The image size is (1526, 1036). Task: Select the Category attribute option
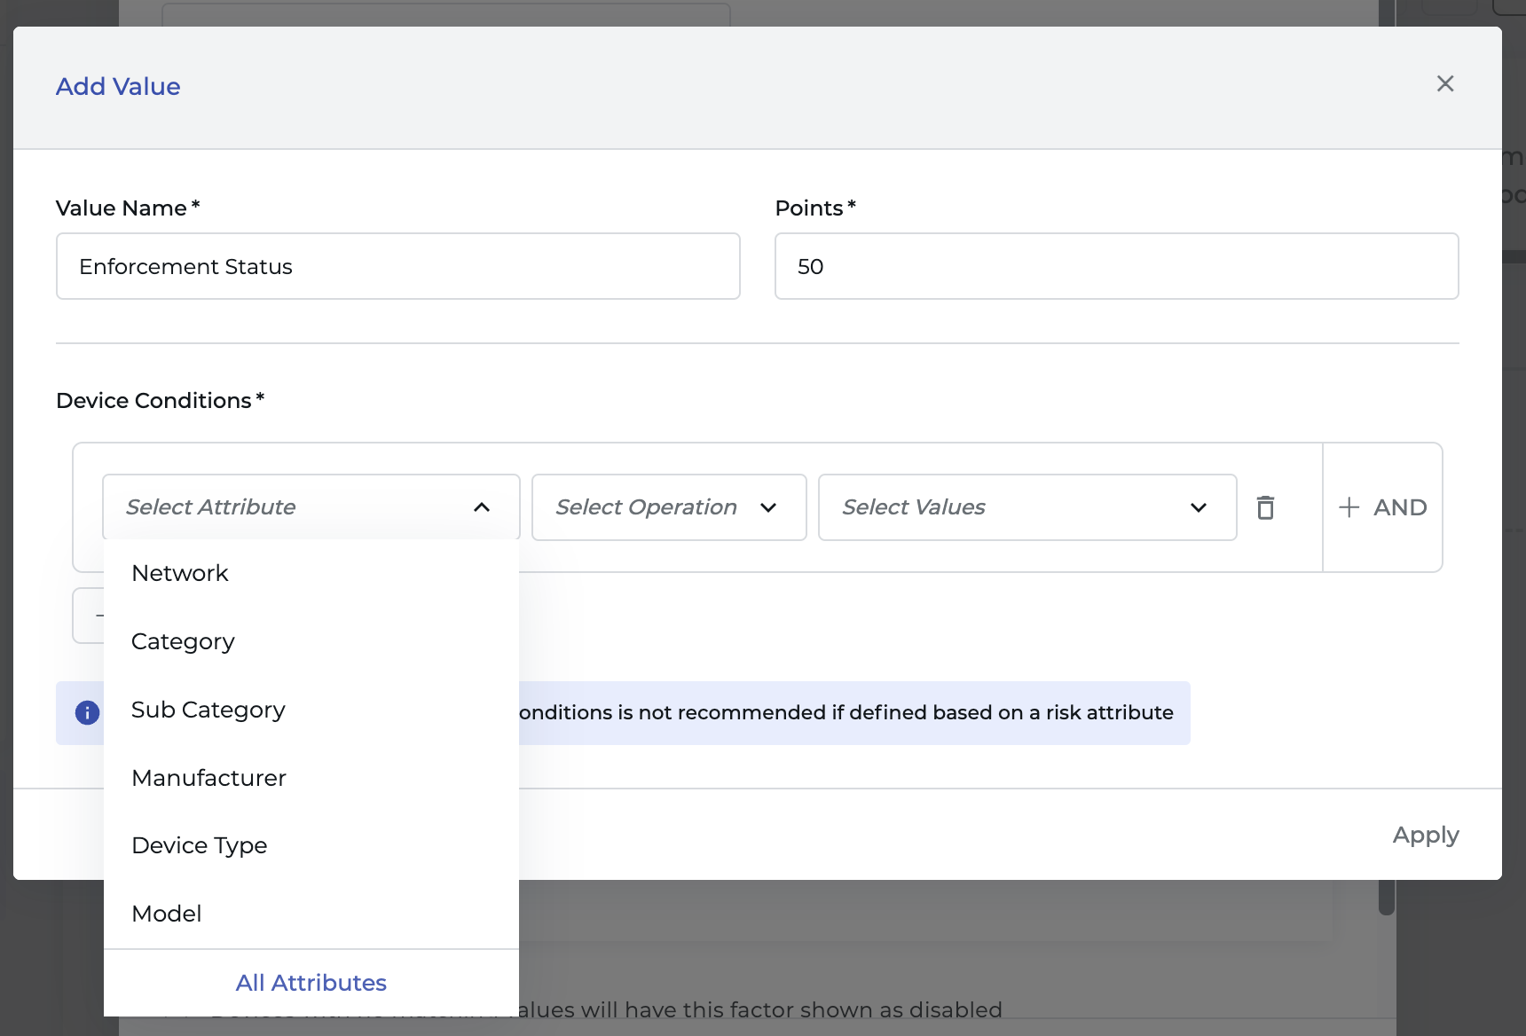point(183,641)
